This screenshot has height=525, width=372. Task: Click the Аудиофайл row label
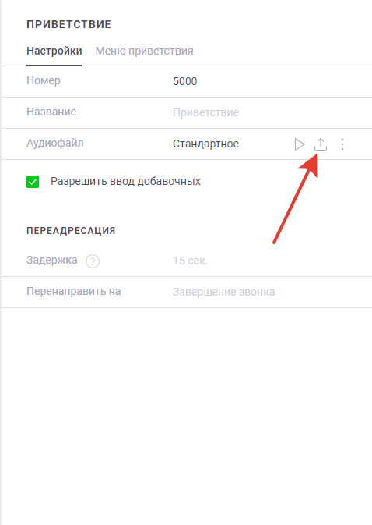coord(55,143)
